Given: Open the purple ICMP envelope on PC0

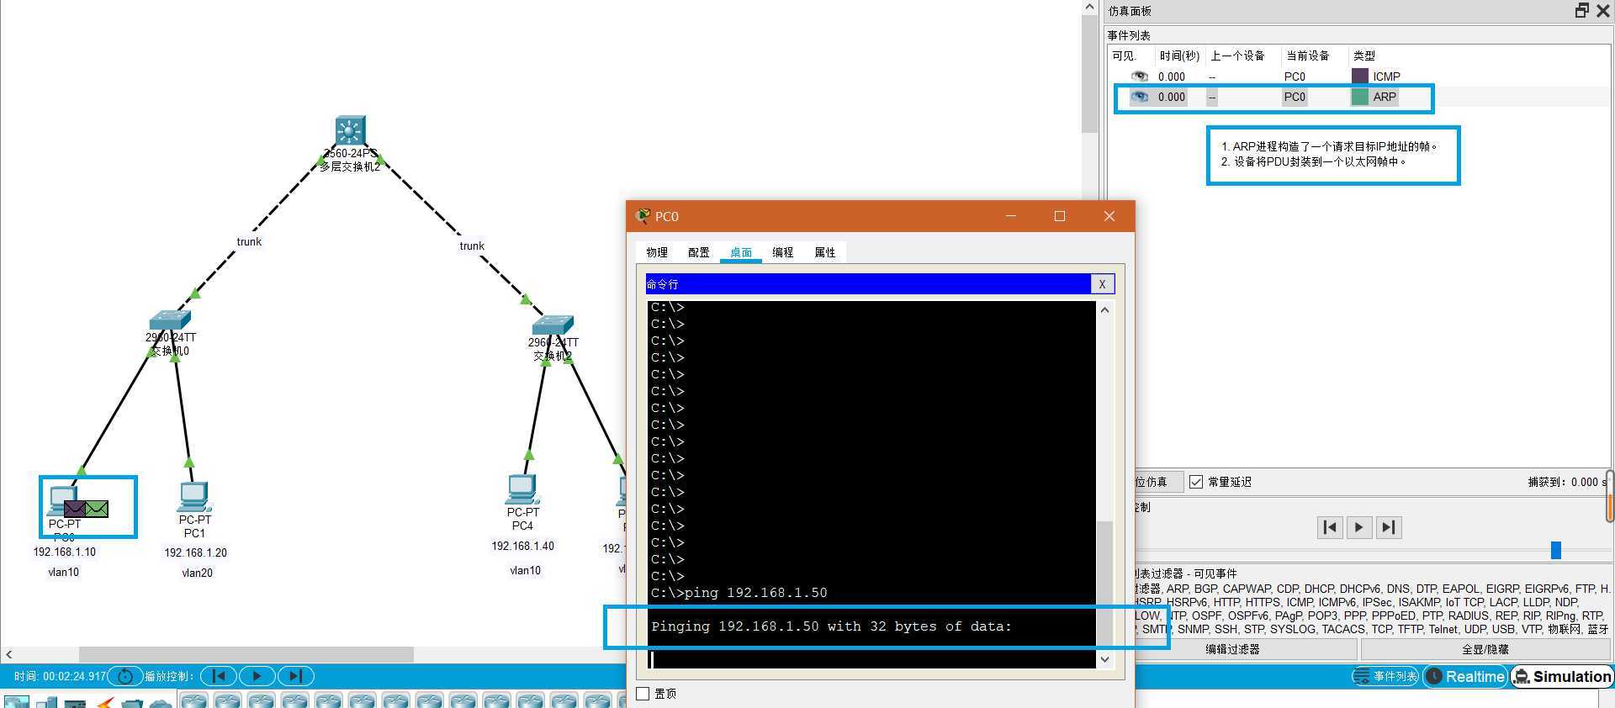Looking at the screenshot, I should (75, 509).
